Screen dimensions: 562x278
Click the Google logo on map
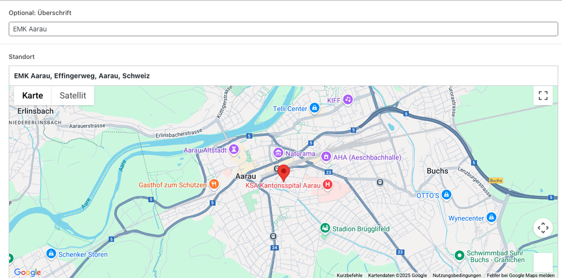27,273
